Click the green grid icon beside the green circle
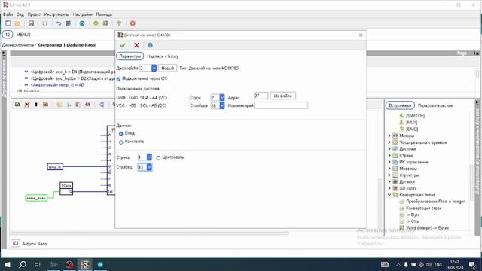 pyautogui.click(x=105, y=23)
